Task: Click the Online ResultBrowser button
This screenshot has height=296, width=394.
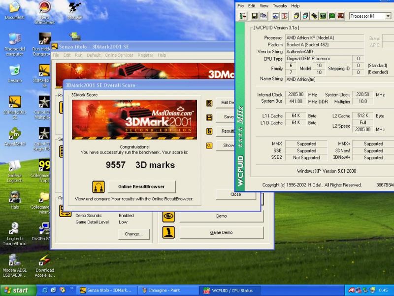Action: (141, 186)
